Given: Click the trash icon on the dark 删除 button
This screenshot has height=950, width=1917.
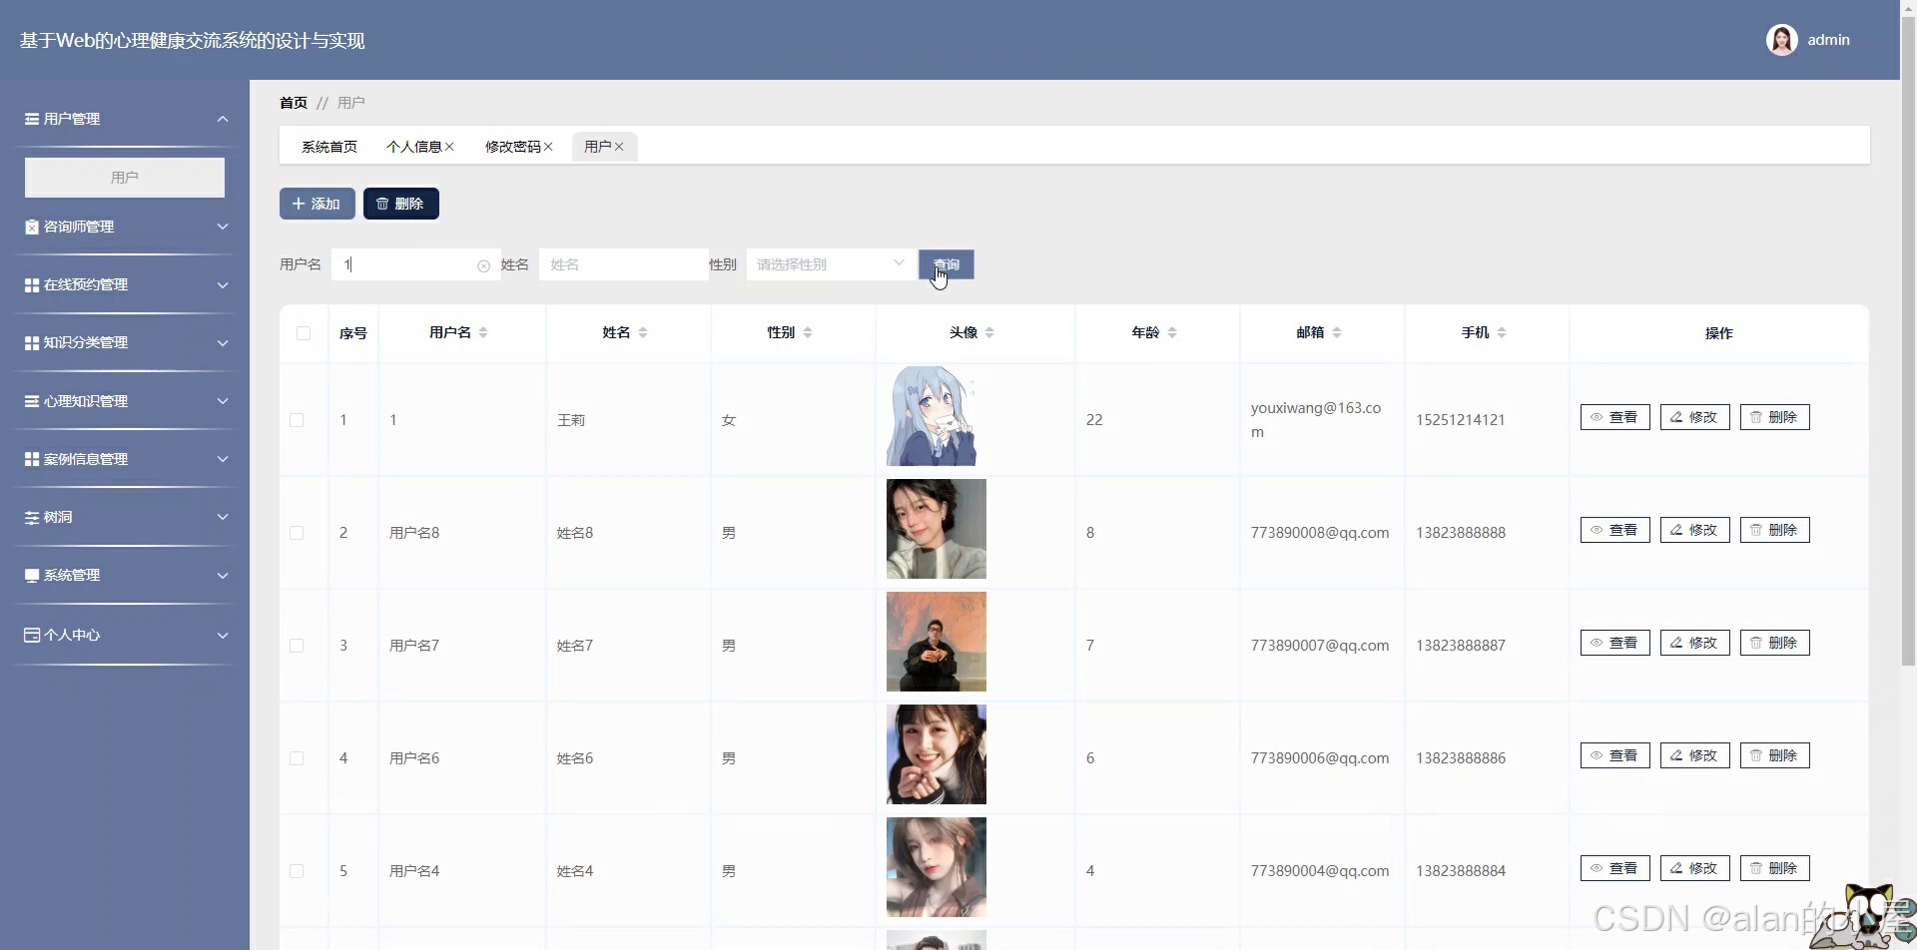Looking at the screenshot, I should click(x=382, y=204).
